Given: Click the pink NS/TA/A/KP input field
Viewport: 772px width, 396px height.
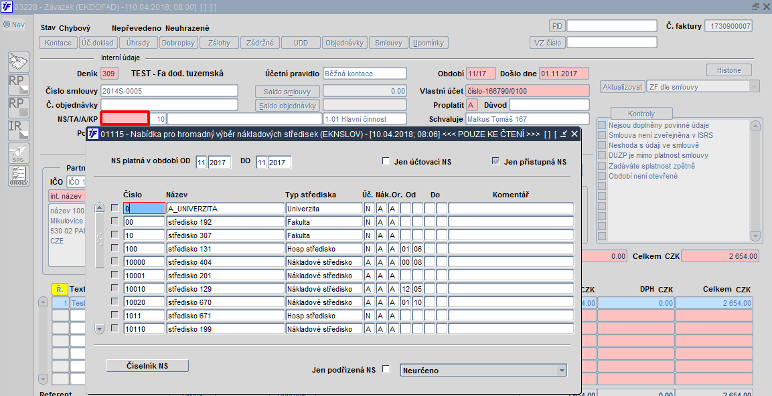Looking at the screenshot, I should (125, 118).
